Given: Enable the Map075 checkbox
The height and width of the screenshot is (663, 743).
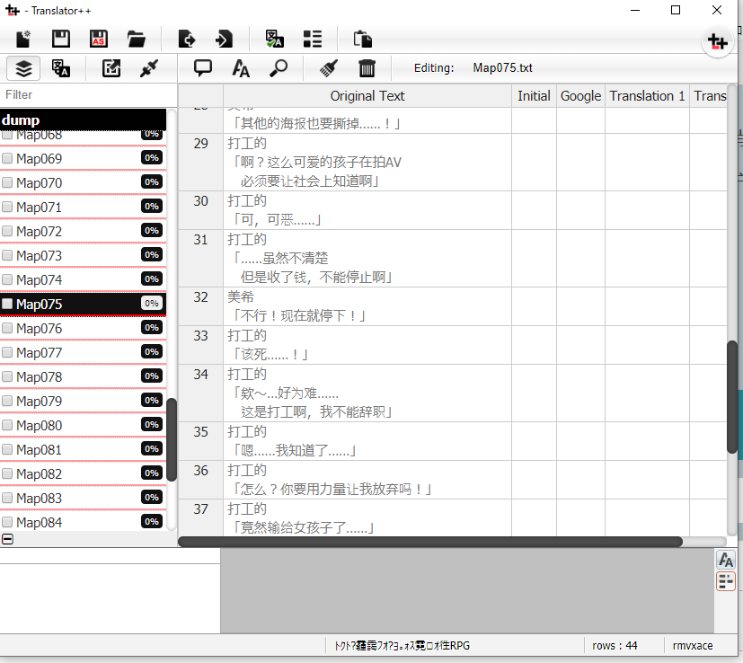Looking at the screenshot, I should point(7,304).
